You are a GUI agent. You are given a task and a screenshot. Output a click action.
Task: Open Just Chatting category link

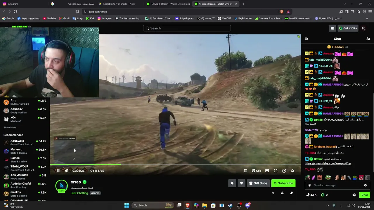(79, 193)
